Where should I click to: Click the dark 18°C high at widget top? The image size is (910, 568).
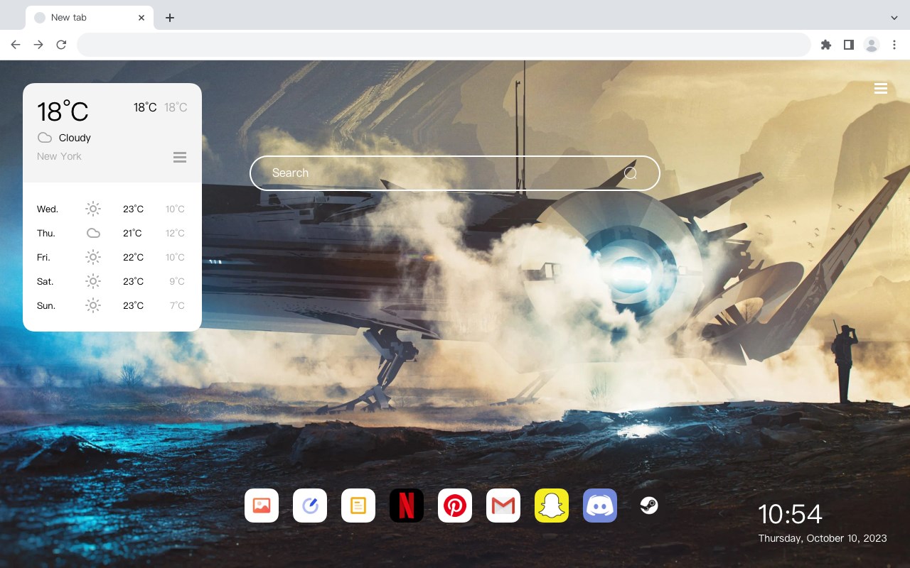point(145,107)
